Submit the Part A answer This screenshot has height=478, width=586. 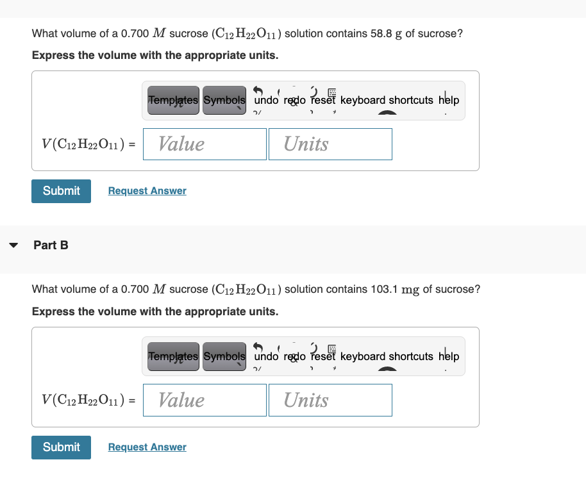pos(61,191)
